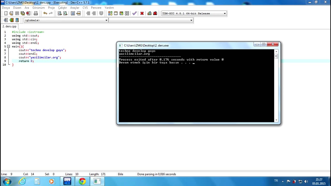Viewport: 331px width, 186px height.
Task: Click the "Length: 171" status bar entry
Action: [97, 174]
